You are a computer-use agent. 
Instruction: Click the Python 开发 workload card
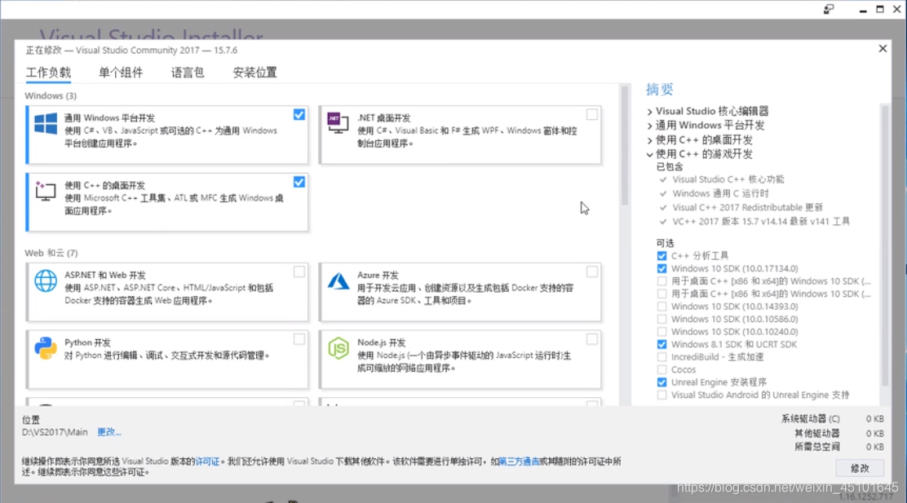167,360
